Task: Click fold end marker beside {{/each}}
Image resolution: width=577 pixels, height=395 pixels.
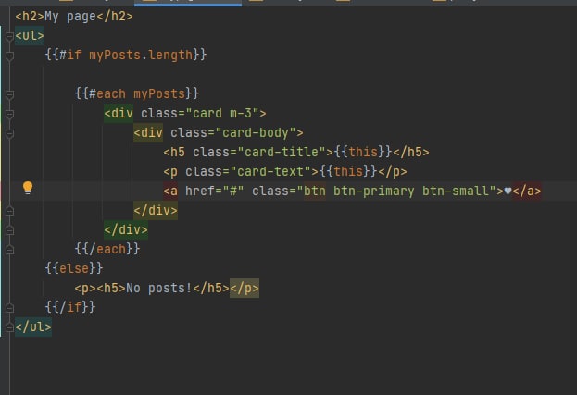Action: click(9, 250)
